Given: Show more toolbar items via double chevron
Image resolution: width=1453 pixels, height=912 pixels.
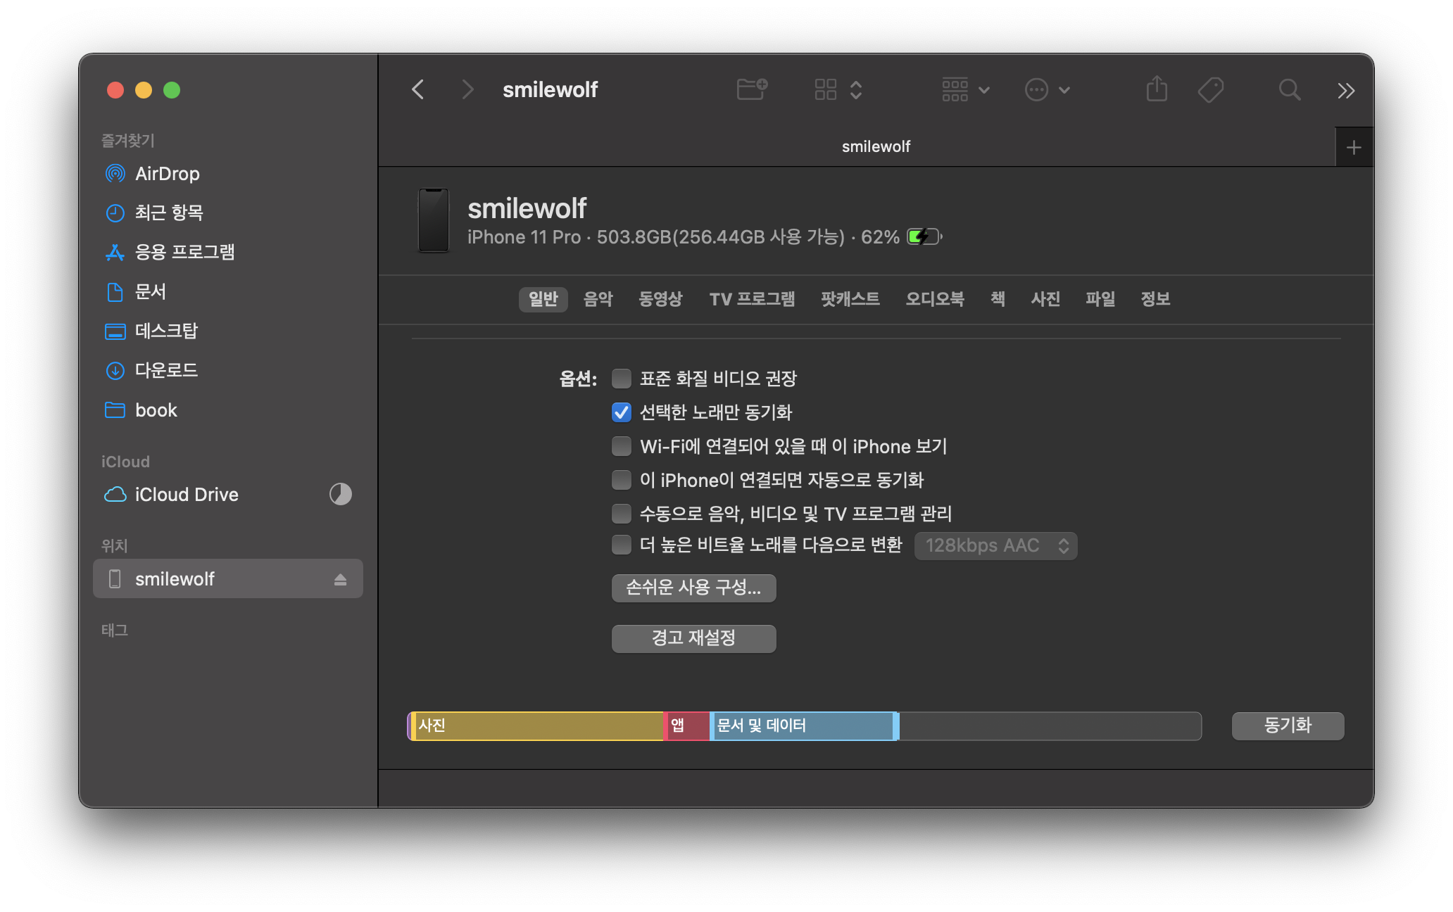Looking at the screenshot, I should [x=1345, y=90].
